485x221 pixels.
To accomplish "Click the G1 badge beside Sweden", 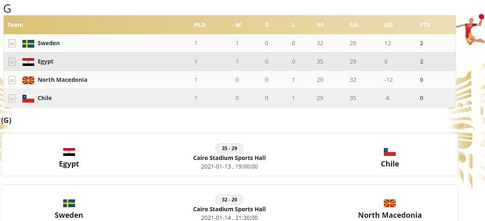I will pyautogui.click(x=12, y=44).
